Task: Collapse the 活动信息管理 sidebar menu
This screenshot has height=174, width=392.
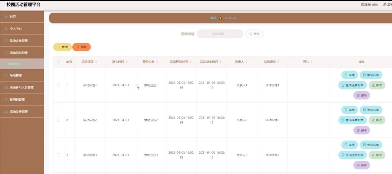Action: tap(22, 53)
